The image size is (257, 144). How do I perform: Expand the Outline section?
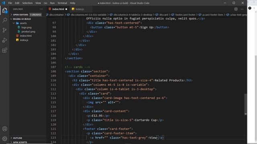[x=18, y=138]
